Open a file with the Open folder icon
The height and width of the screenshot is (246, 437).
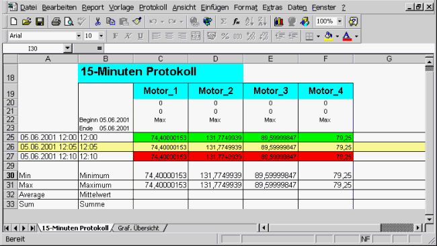point(26,22)
